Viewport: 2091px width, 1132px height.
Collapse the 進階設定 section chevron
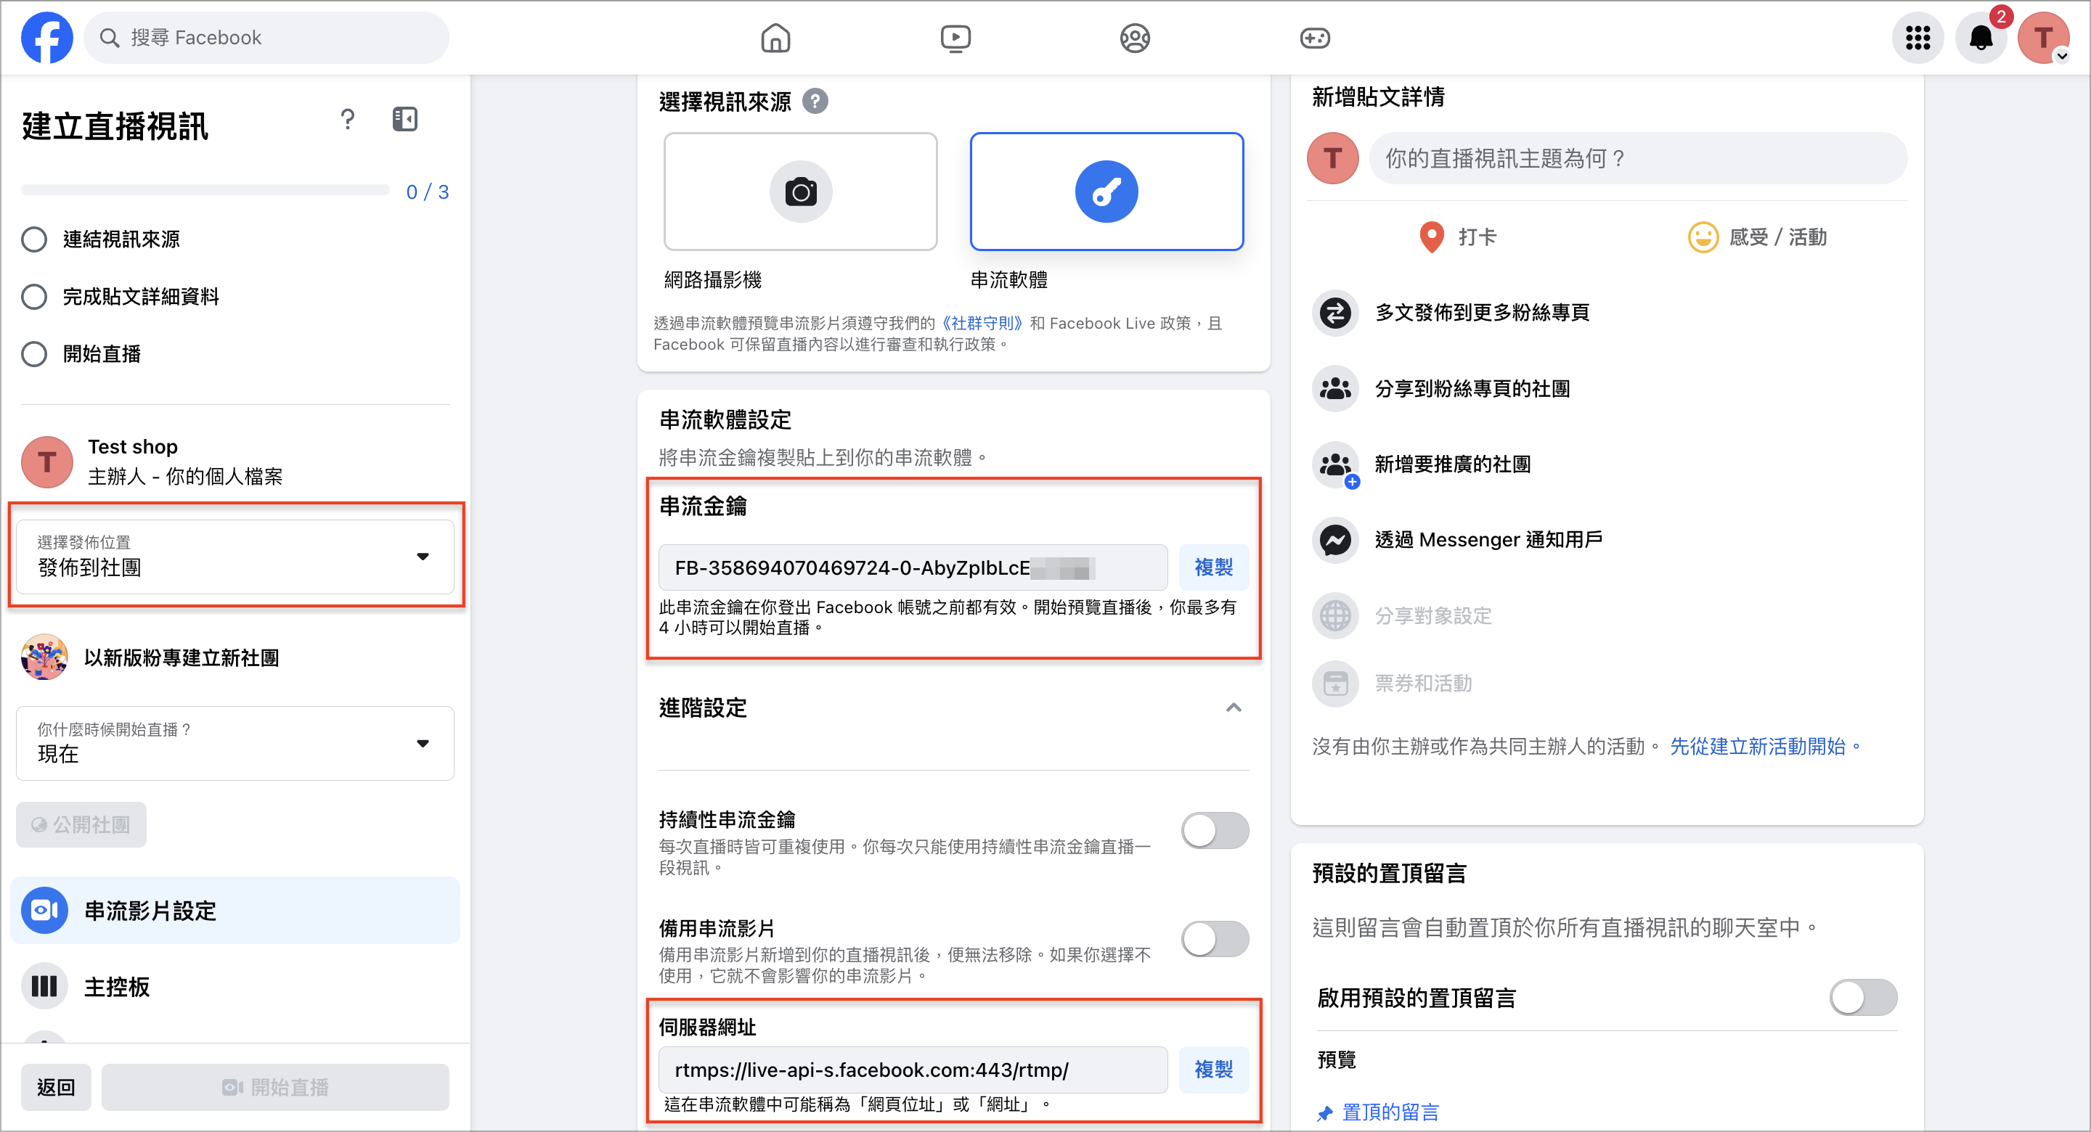(x=1234, y=707)
